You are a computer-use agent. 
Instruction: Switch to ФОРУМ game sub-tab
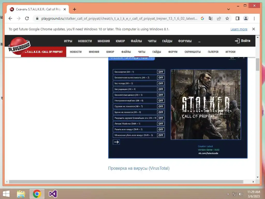click(x=173, y=52)
